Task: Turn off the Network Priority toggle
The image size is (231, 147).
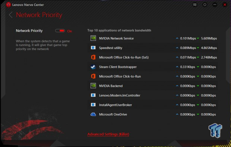Action: tap(60, 31)
